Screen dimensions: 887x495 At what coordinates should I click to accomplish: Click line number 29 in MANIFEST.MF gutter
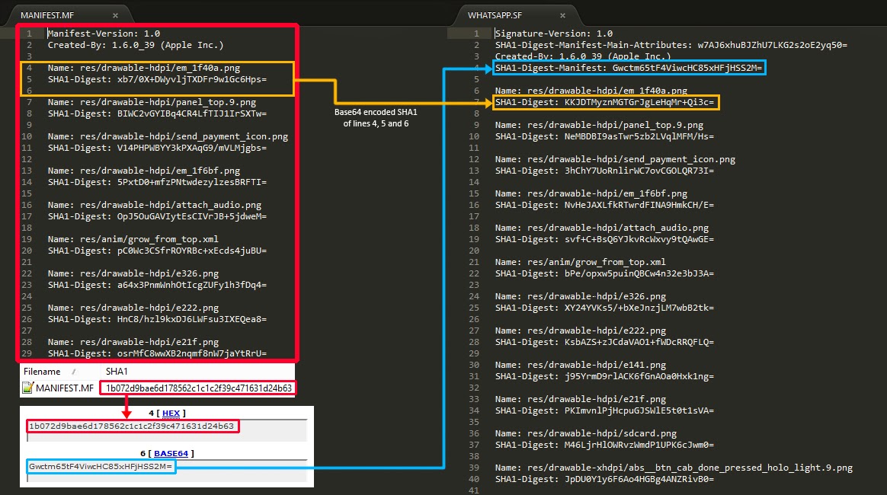[x=27, y=353]
